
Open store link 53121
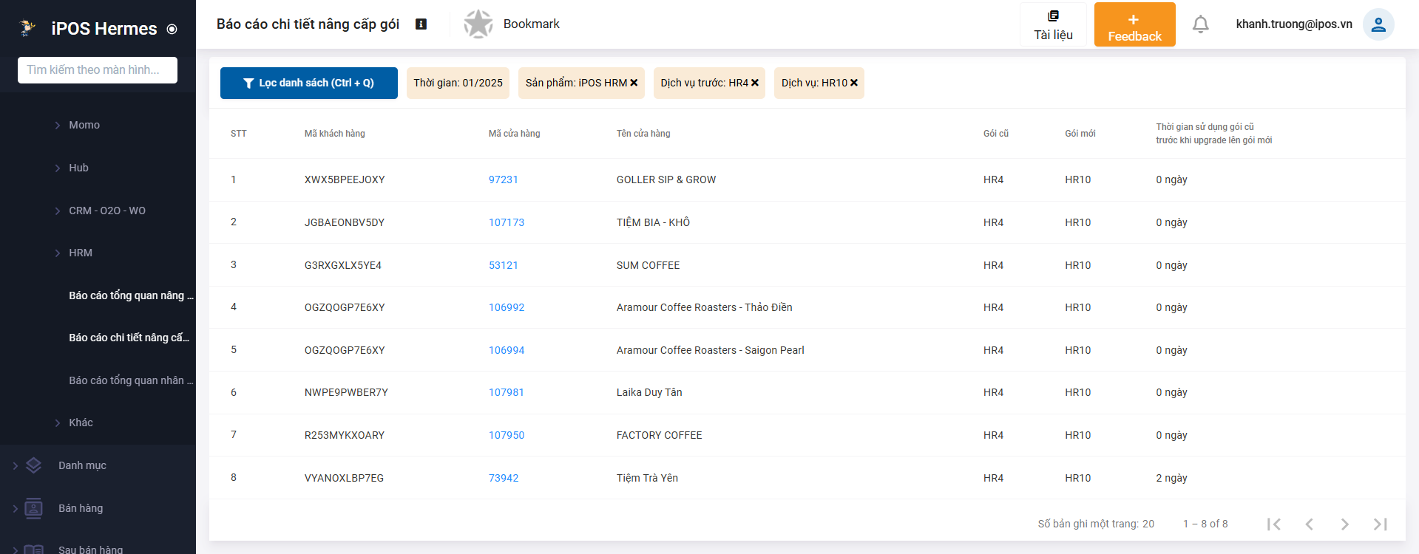504,265
